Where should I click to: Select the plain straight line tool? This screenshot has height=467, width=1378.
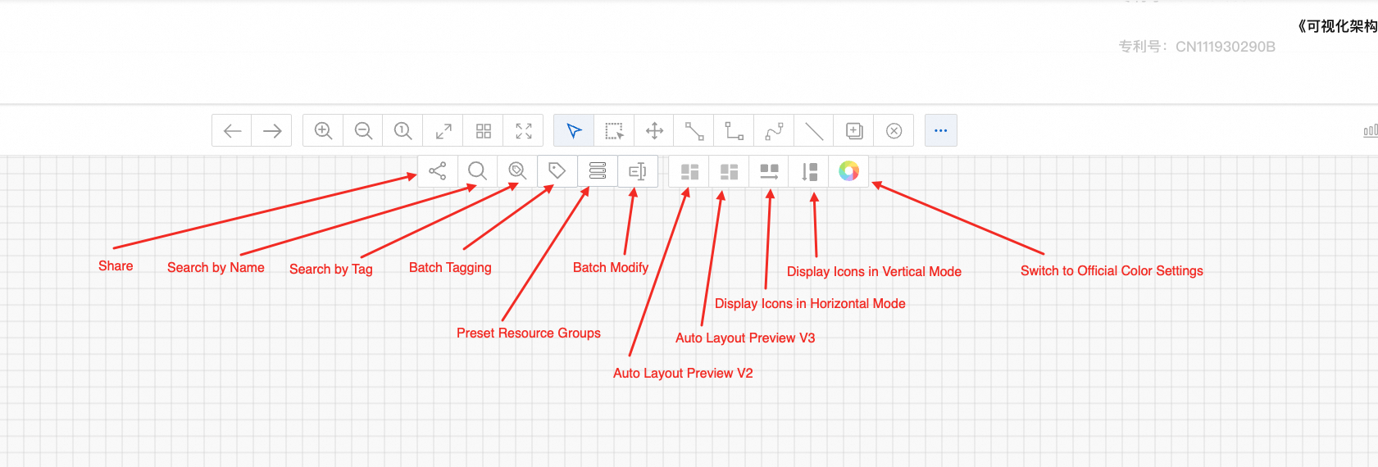[814, 130]
